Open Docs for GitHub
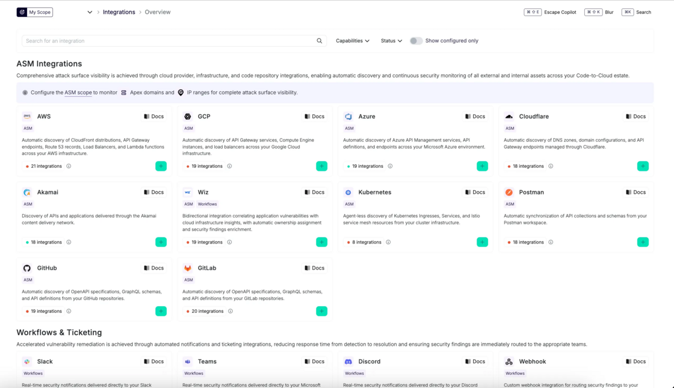The height and width of the screenshot is (388, 674). (153, 268)
